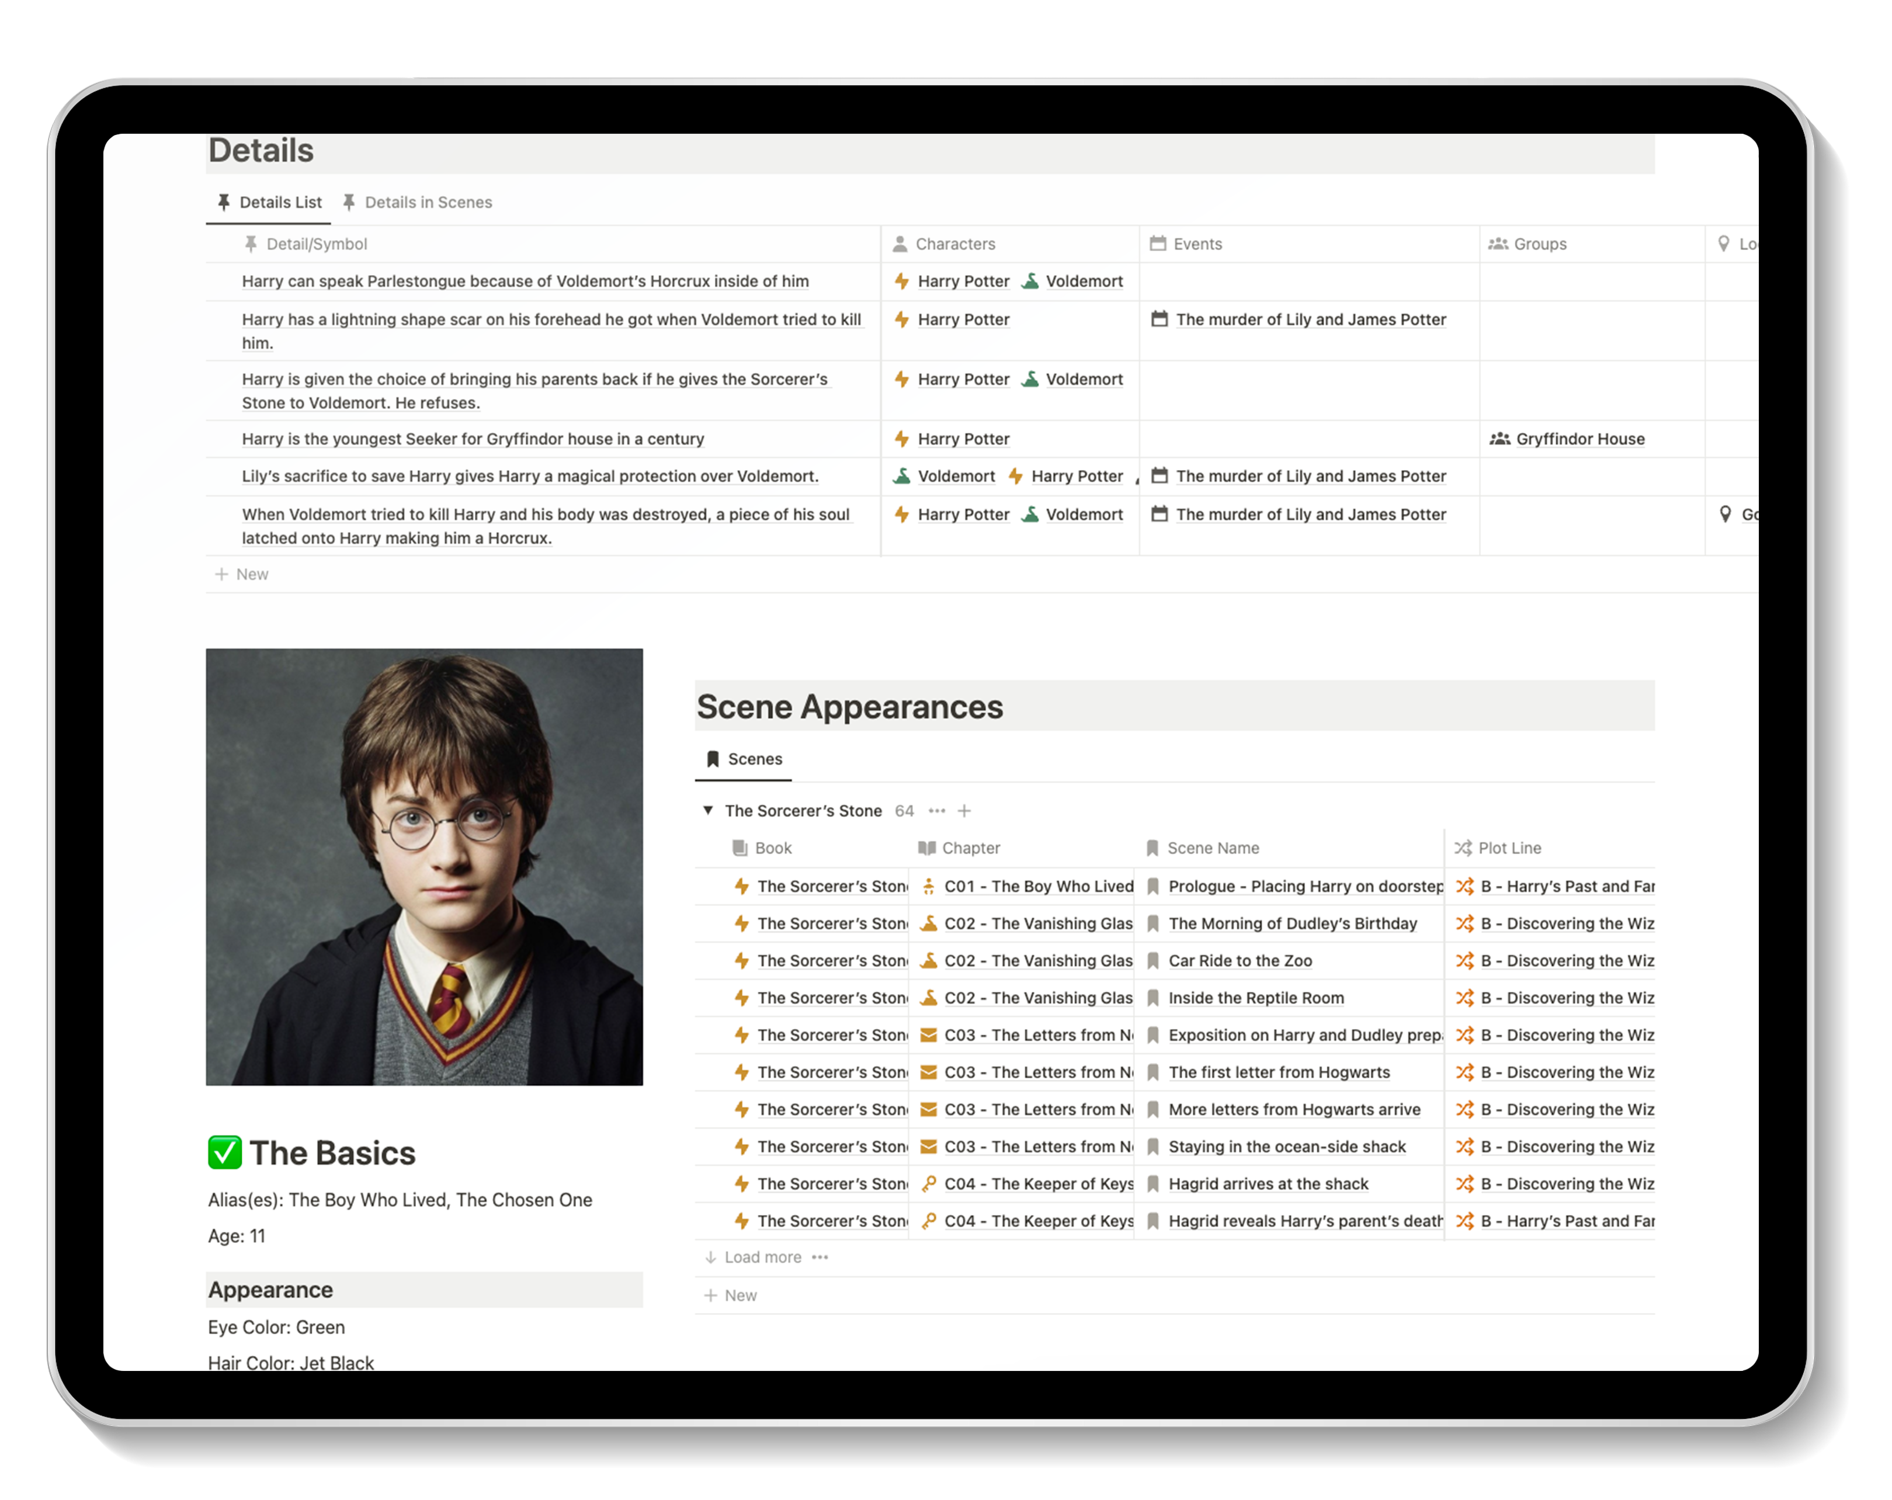Click the Eye Color: Green text
This screenshot has width=1892, height=1500.
coord(276,1327)
